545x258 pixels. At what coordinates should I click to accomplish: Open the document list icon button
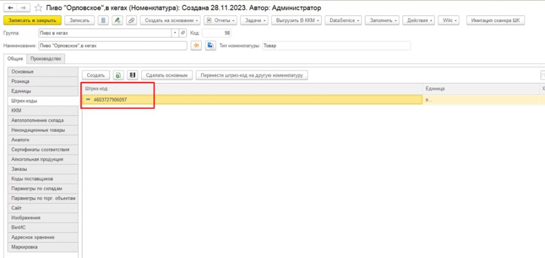(103, 21)
